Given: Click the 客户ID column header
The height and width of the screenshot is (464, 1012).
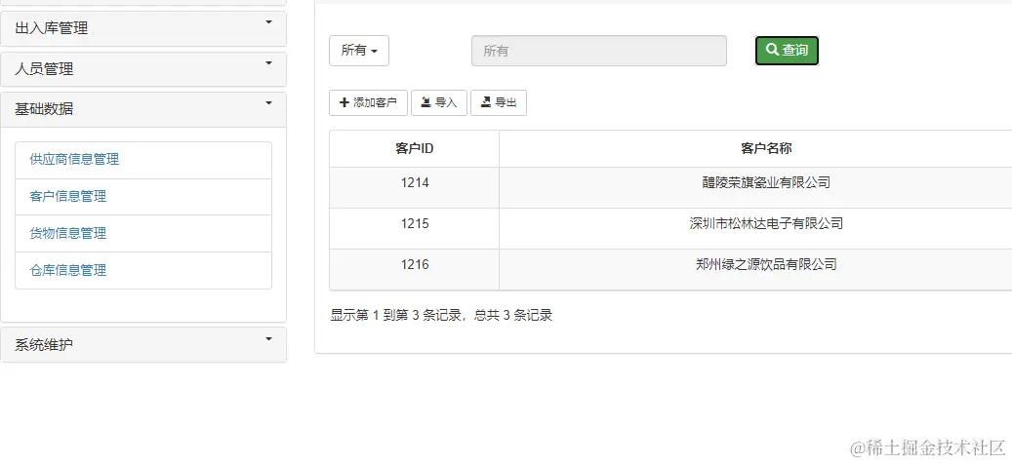Looking at the screenshot, I should [x=415, y=149].
